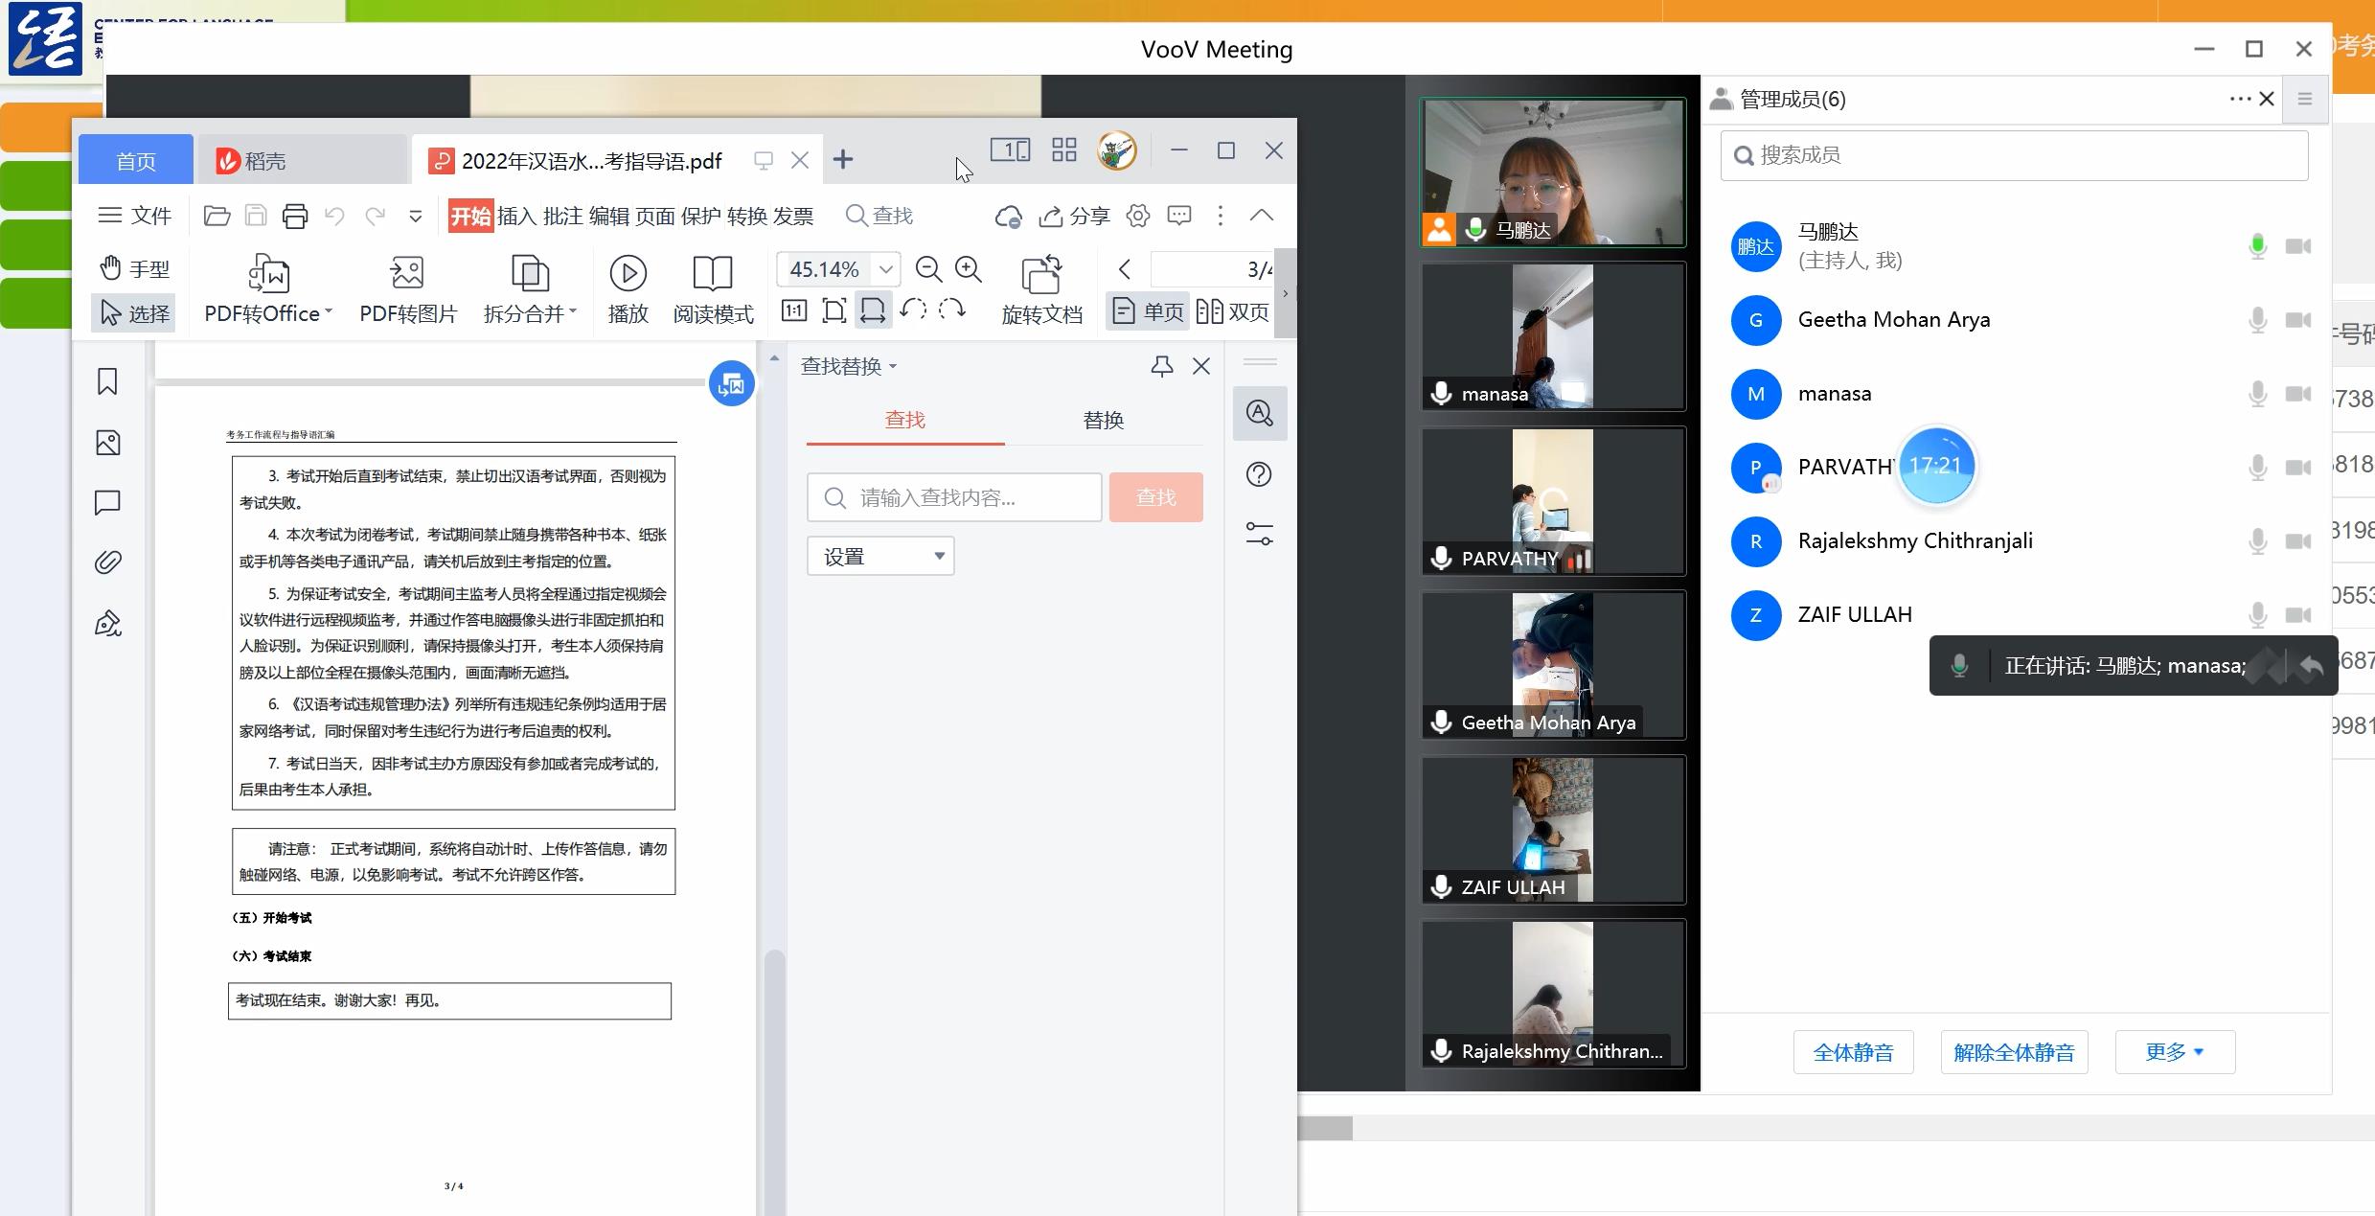Toggle Geetha Mohan Arya camera

pos(2297,320)
